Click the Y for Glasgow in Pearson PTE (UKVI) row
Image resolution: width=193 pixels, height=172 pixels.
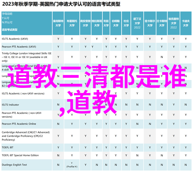pos(92,47)
